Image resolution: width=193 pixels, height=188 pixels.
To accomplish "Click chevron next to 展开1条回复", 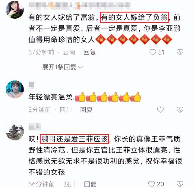I will [81, 67].
